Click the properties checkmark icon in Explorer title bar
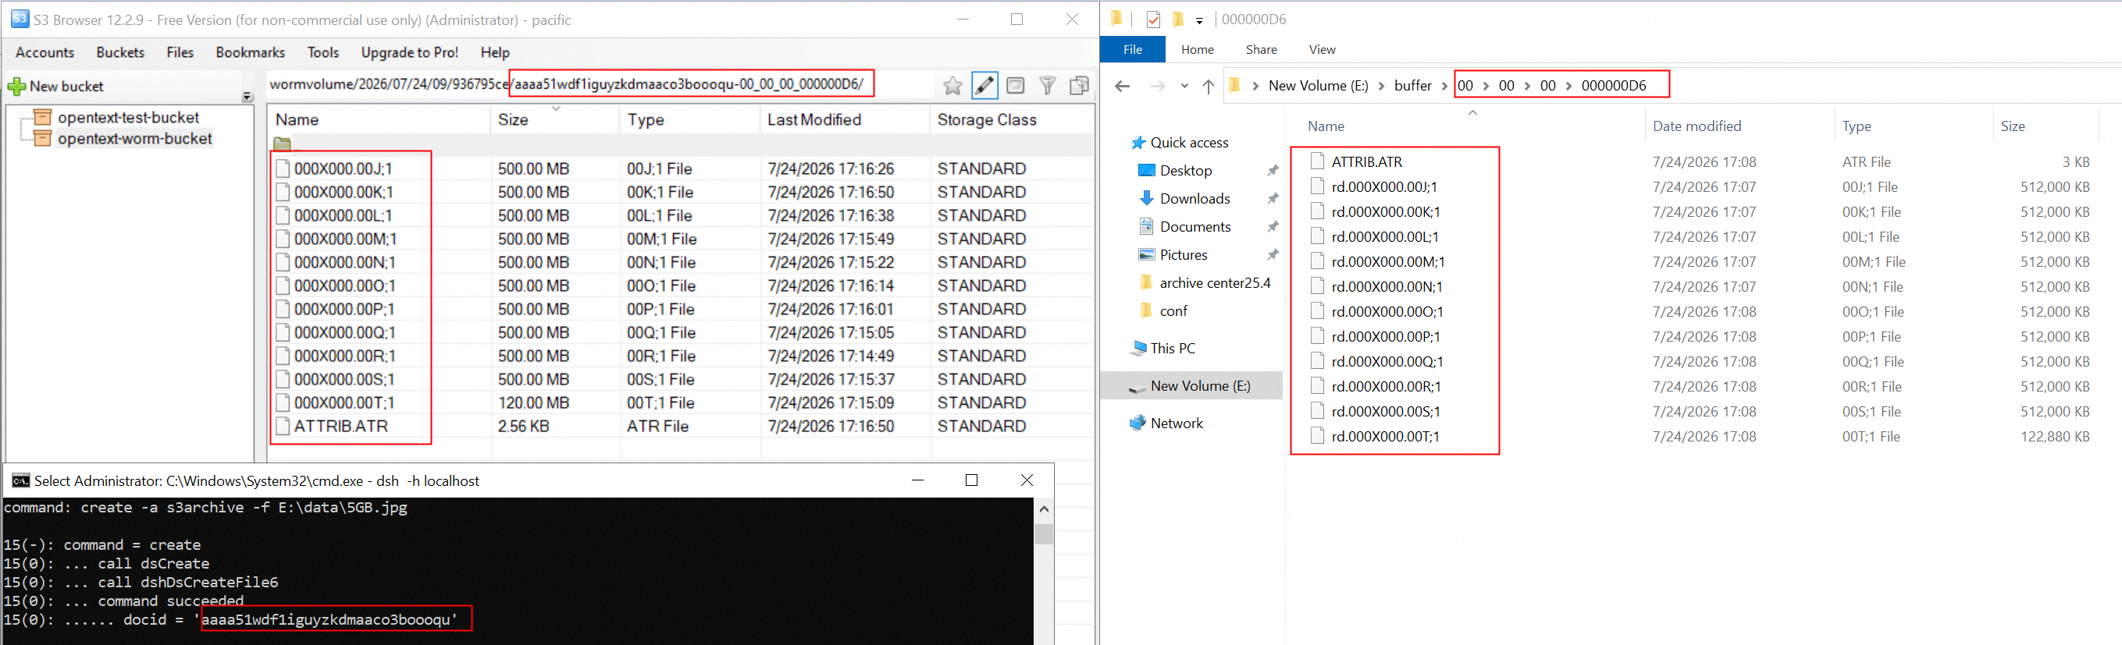The height and width of the screenshot is (645, 2122). coord(1153,19)
